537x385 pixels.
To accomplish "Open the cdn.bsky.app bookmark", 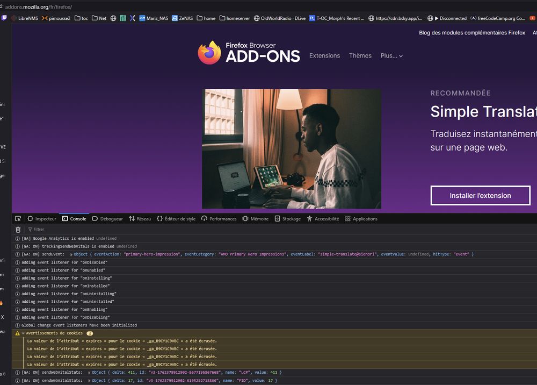I will coord(395,18).
